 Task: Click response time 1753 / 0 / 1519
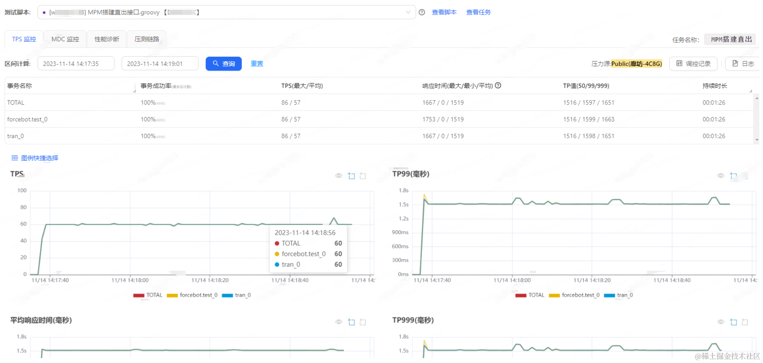[x=443, y=119]
